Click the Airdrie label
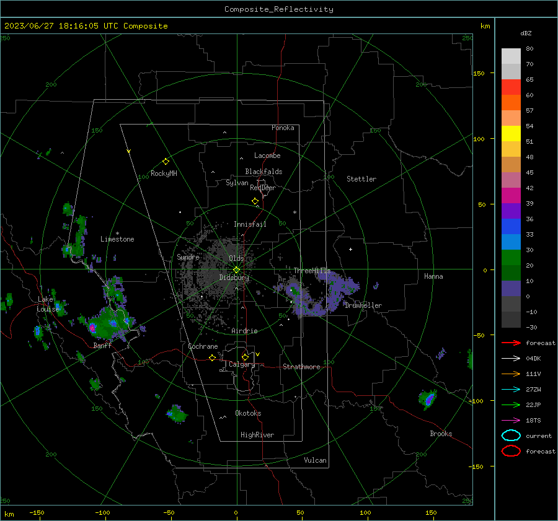Viewport: 558px width, 521px height. 244,331
